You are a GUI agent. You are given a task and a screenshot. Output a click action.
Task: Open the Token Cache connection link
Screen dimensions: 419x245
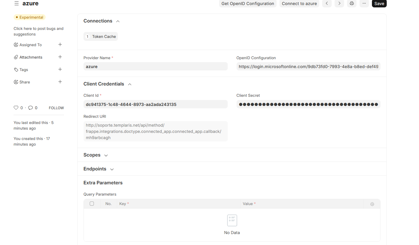point(104,37)
